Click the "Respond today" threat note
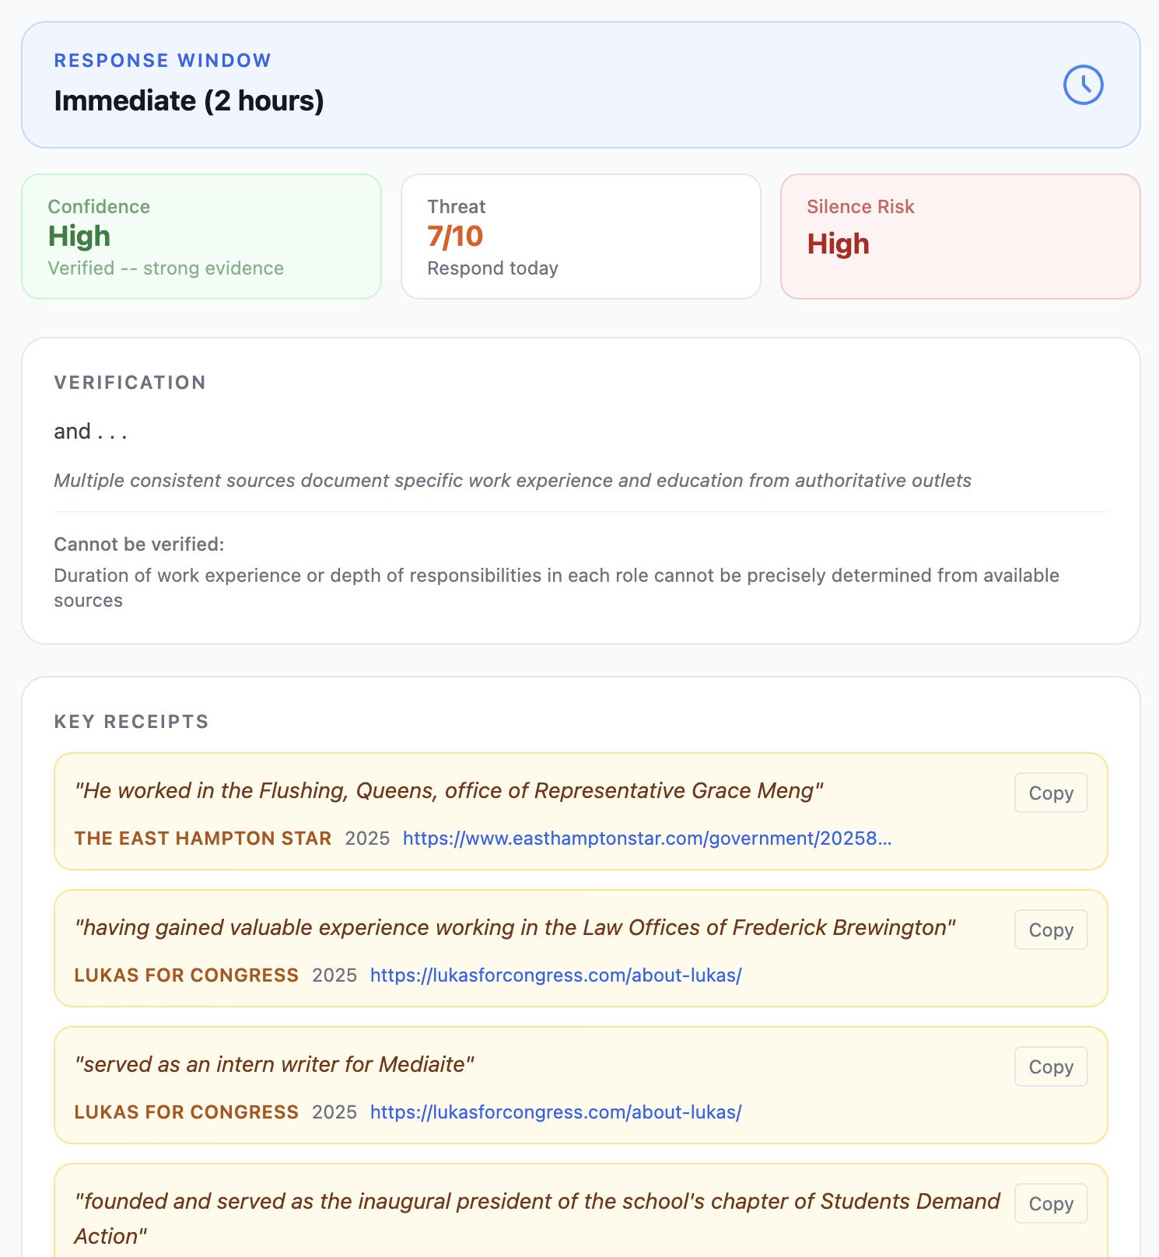Screen dimensions: 1159x1257 tap(492, 268)
